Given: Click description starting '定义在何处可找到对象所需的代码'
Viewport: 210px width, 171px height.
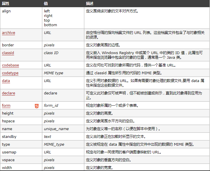Looking at the screenshot, I should click(131, 65).
